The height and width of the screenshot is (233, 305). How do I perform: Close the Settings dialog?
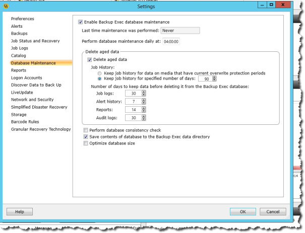pyautogui.click(x=283, y=5)
